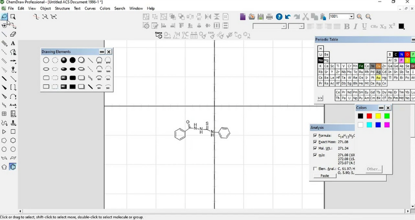Open the Colors menu
Viewport: 415px width, 220px height.
point(105,8)
